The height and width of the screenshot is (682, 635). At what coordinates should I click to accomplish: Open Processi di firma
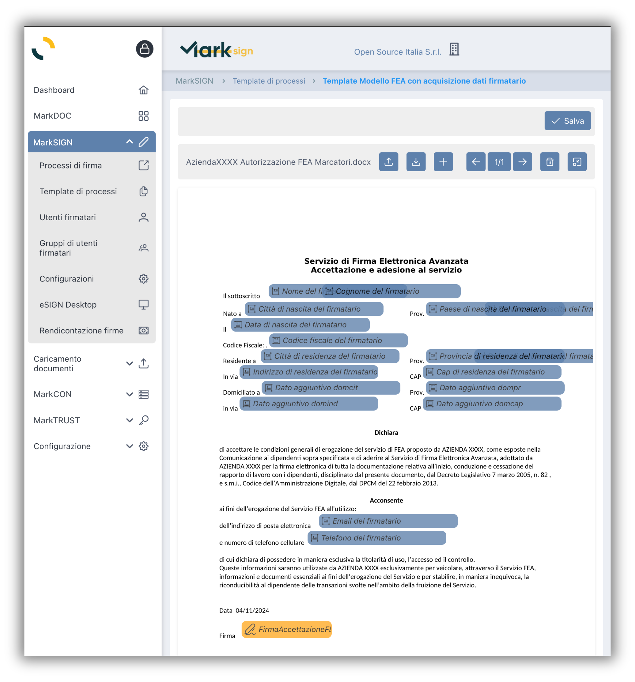[x=92, y=165]
